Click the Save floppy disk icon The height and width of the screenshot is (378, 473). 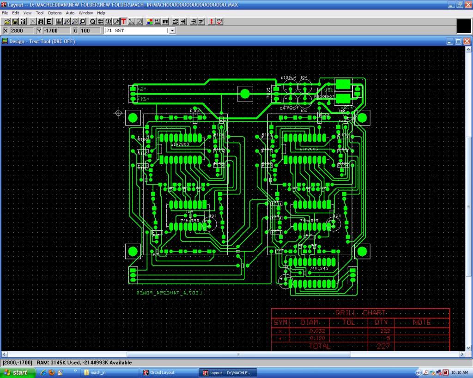click(x=15, y=21)
